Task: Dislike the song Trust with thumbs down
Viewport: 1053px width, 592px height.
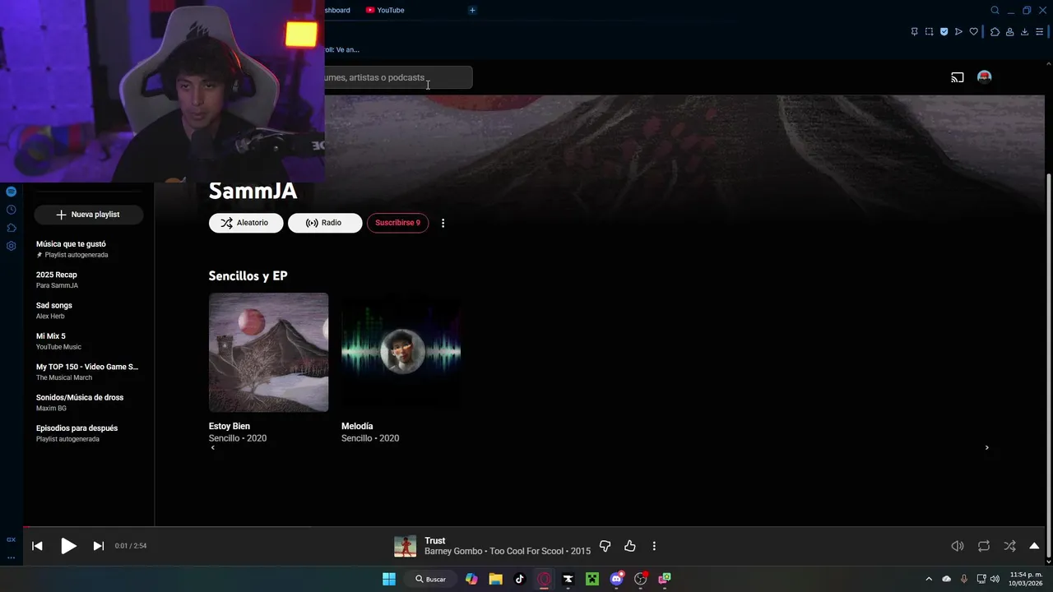Action: coord(605,546)
